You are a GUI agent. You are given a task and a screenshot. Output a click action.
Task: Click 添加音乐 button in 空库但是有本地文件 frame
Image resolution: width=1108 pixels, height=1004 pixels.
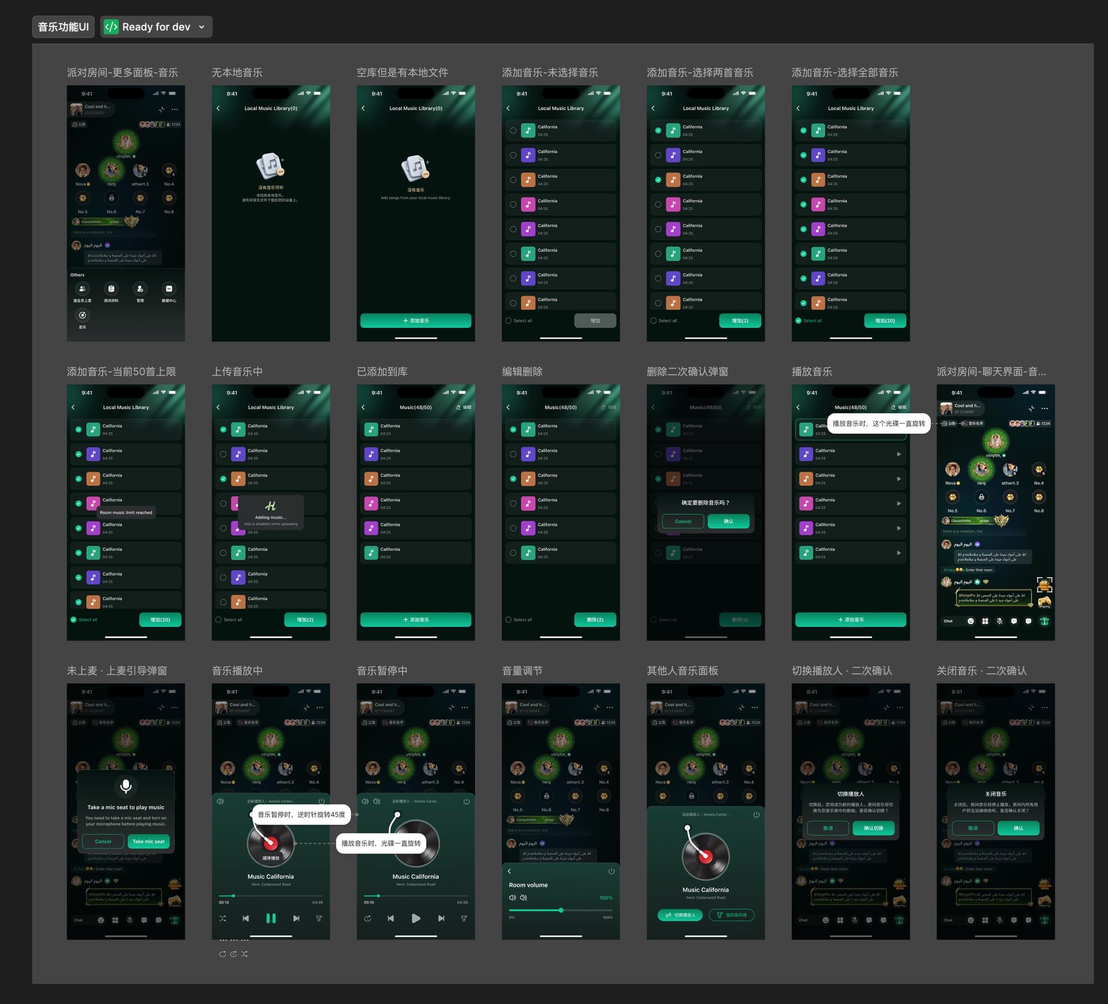416,321
